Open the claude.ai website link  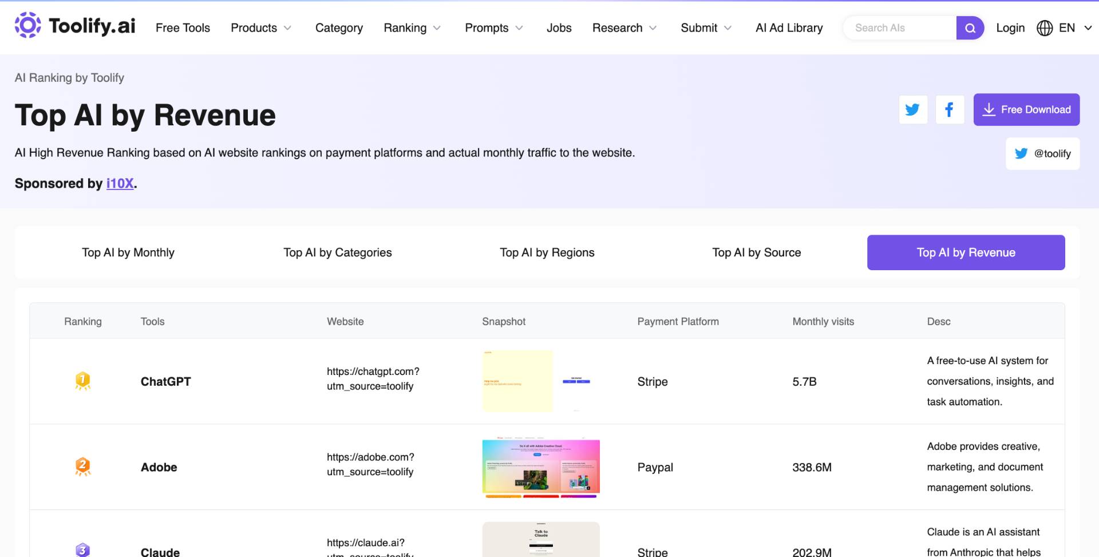(370, 547)
